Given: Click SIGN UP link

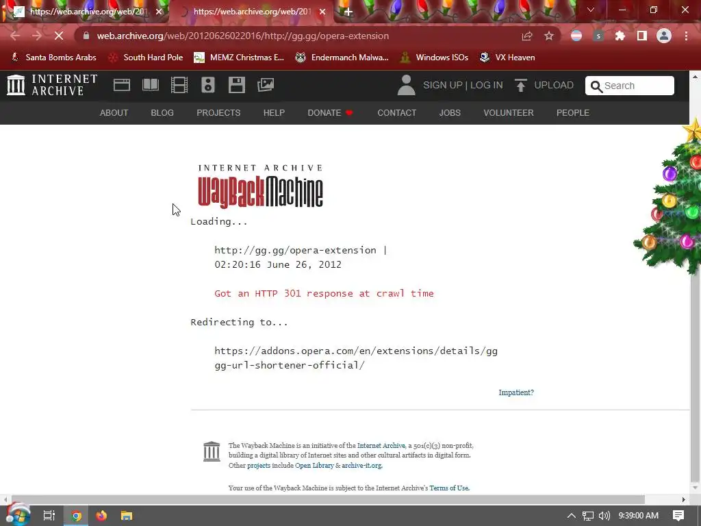Looking at the screenshot, I should [x=443, y=85].
